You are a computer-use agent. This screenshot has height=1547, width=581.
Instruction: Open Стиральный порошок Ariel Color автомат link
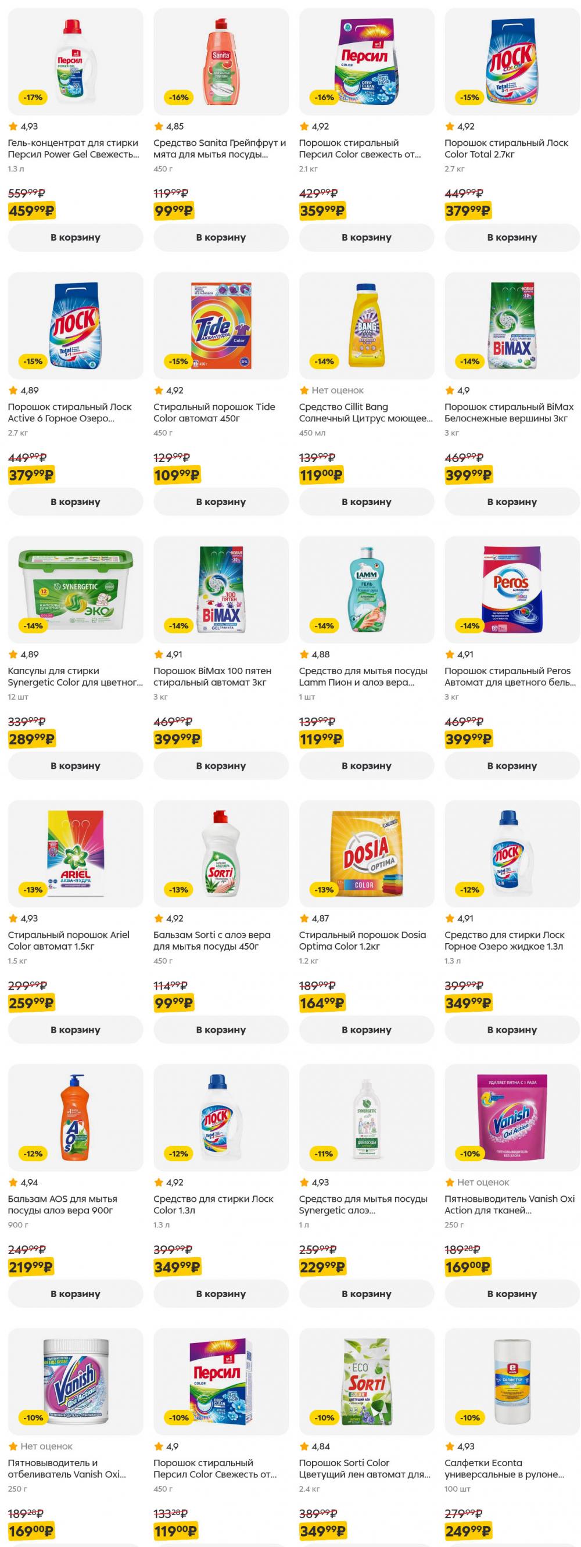coord(69,940)
